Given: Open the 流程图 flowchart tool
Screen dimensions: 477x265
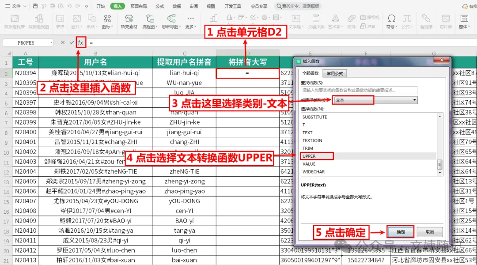Looking at the screenshot, I should (150, 21).
